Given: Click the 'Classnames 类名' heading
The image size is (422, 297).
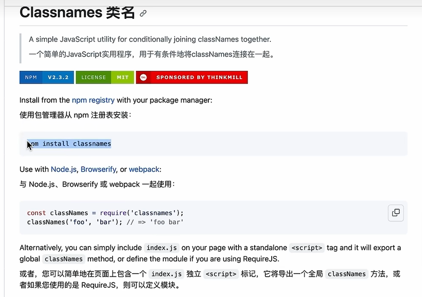Looking at the screenshot, I should coord(77,12).
